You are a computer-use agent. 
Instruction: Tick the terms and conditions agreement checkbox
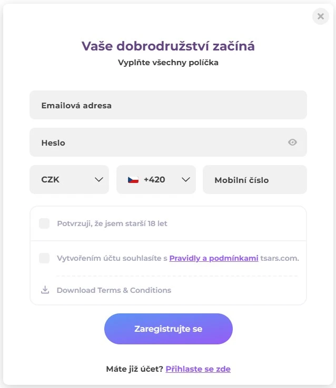click(44, 258)
